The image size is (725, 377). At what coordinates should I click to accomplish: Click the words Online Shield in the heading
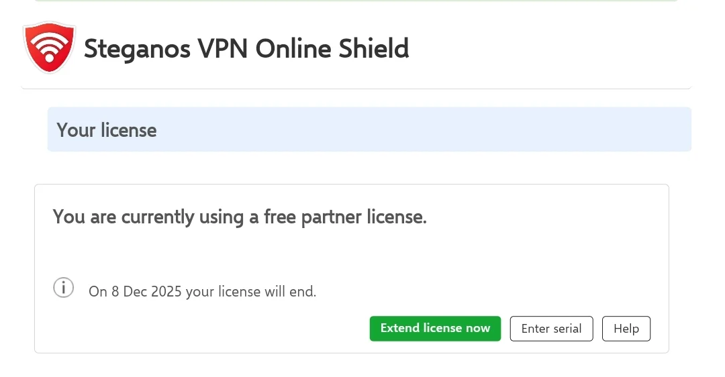pos(332,48)
